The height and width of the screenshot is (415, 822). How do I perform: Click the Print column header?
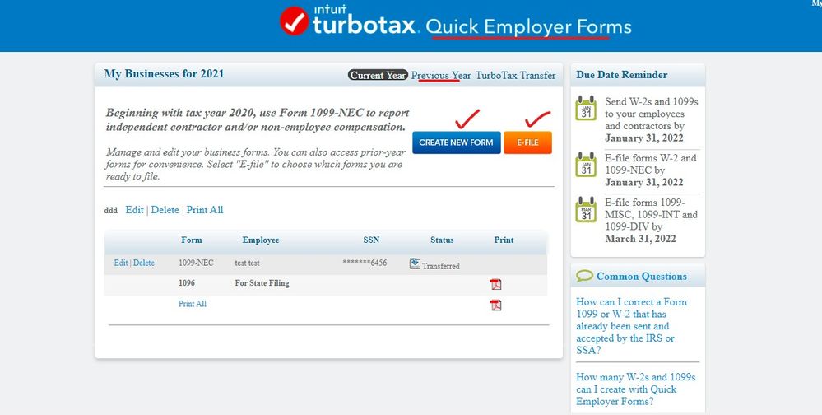504,240
